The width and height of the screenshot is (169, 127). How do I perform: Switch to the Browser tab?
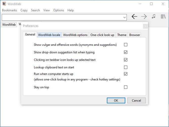click(x=135, y=35)
